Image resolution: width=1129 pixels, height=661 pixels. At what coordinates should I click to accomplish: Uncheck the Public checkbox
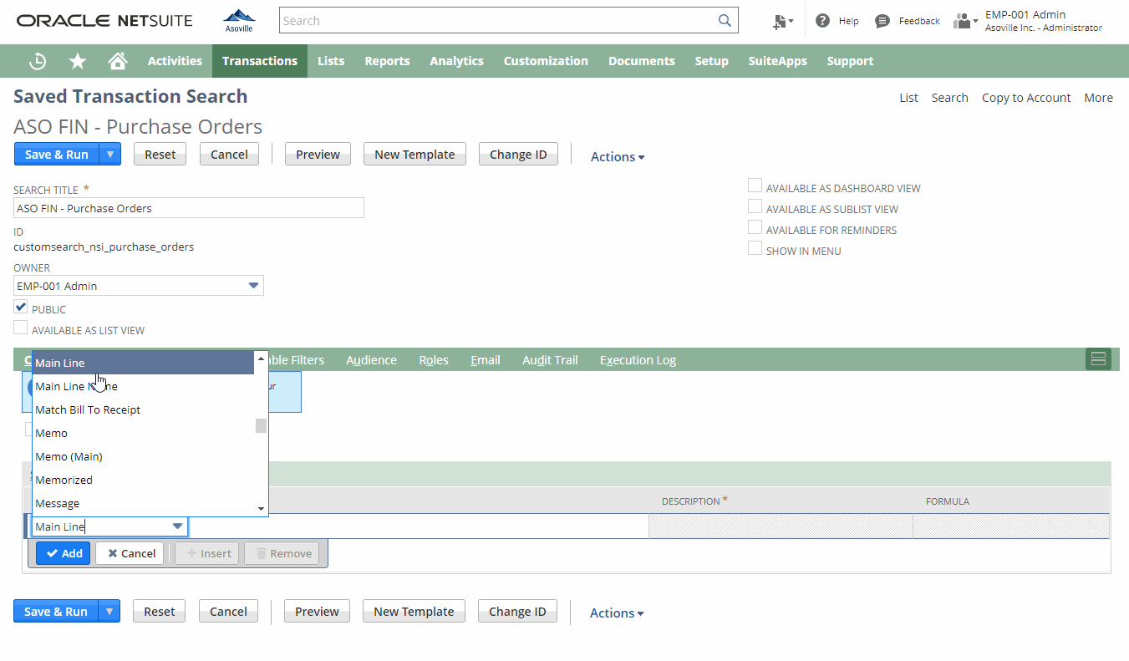20,307
